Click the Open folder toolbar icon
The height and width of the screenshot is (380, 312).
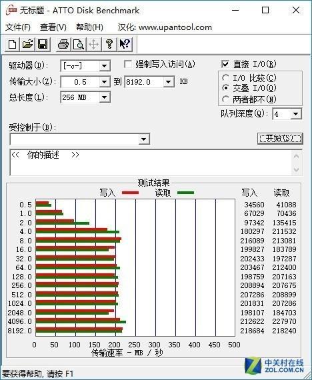click(27, 45)
